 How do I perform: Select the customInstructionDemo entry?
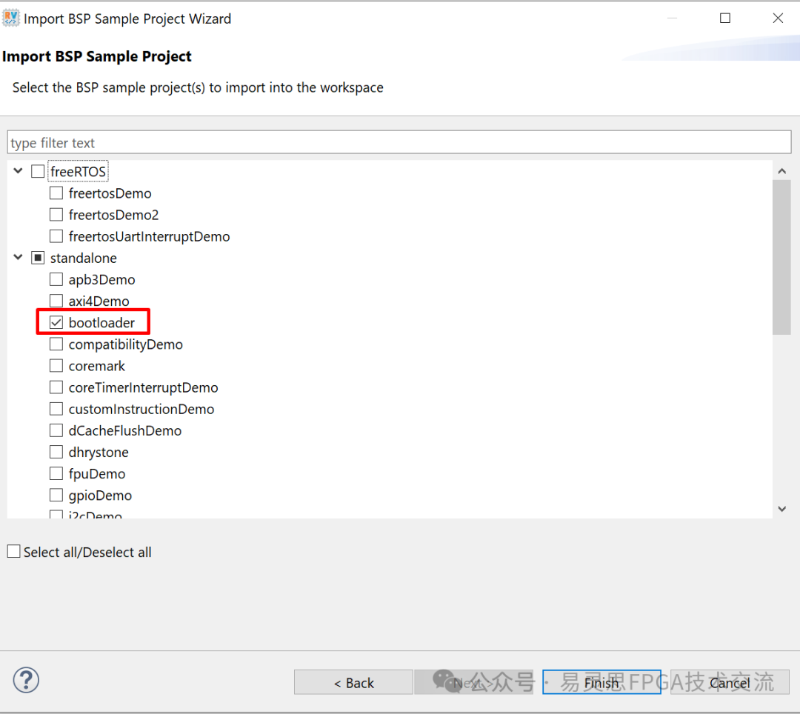141,410
